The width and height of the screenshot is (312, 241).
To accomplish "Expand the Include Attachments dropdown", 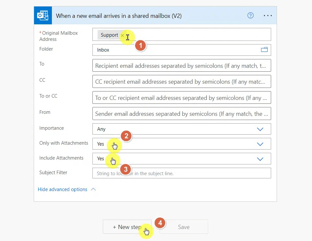I will [x=260, y=159].
